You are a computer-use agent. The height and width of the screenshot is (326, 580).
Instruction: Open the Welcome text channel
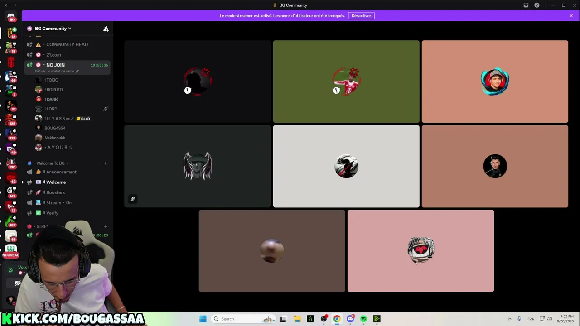(67, 182)
